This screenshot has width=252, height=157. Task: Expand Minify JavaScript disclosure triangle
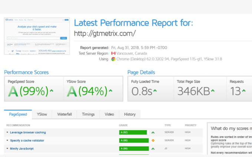pyautogui.click(x=7, y=149)
